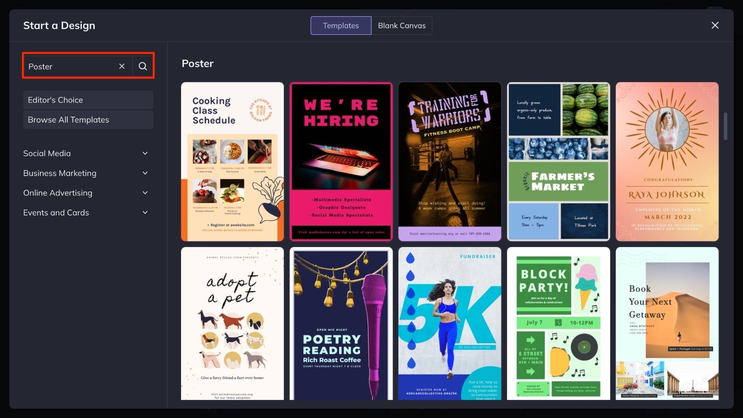Screen dimensions: 743x418
Task: Select the Block Party poster template
Action: pos(558,325)
